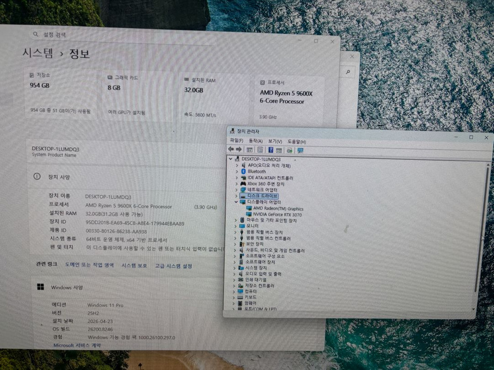The width and height of the screenshot is (494, 370).
Task: Click the search magnifier in 설정 검색 field
Action: (35, 35)
